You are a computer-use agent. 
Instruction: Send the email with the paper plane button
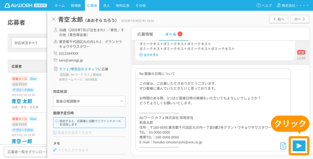299,146
